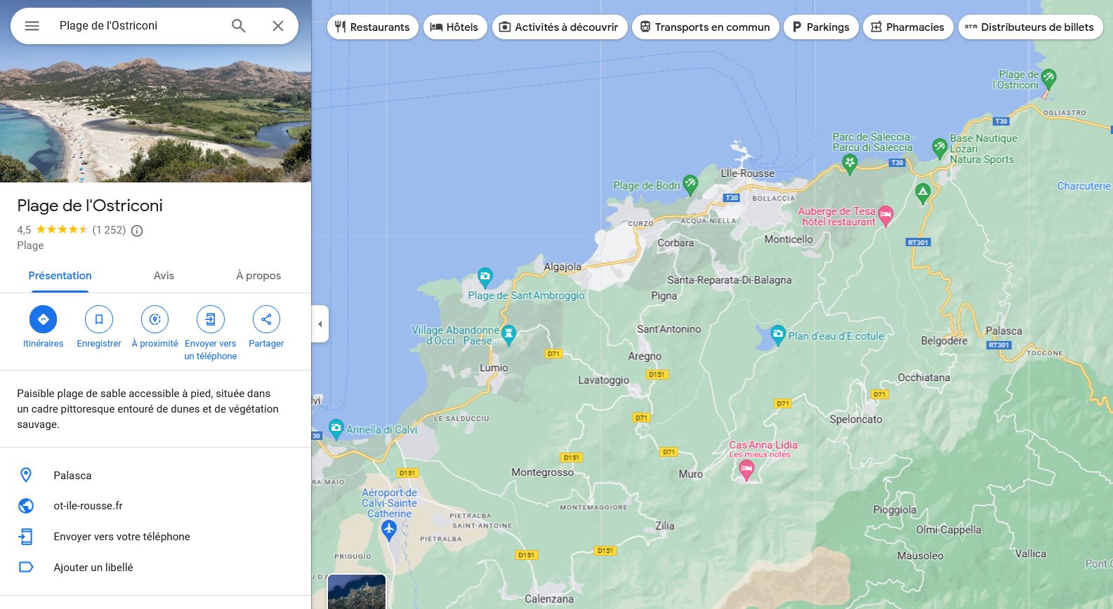The image size is (1113, 609).
Task: Toggle satellite layer thumbnail on map
Action: tap(357, 591)
